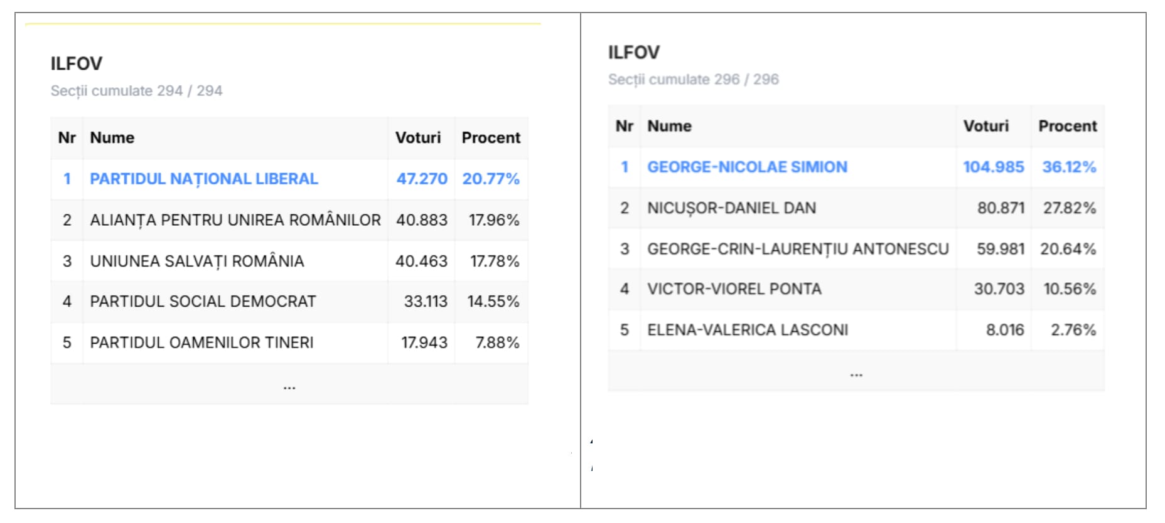The image size is (1165, 523).
Task: Click Nume header above the party names
Action: 112,138
